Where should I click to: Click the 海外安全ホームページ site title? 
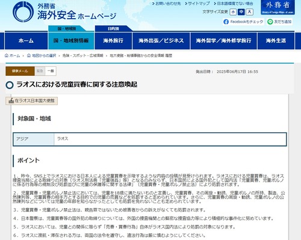[x=77, y=16]
